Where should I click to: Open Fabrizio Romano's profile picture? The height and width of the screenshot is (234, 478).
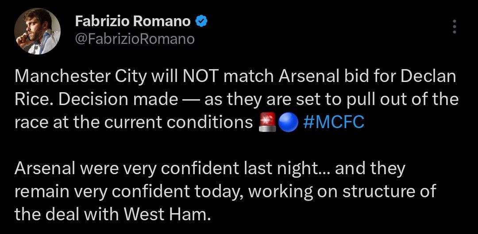tap(37, 31)
